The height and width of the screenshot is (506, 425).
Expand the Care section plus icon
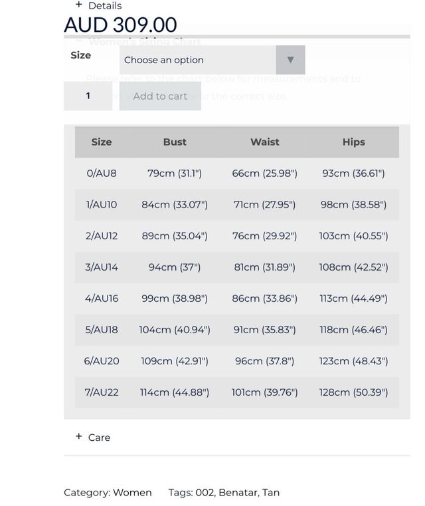click(x=78, y=437)
